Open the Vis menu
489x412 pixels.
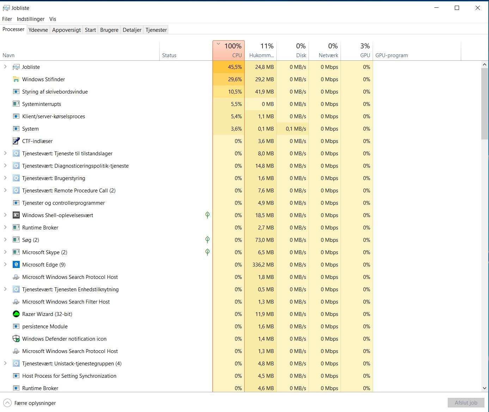(53, 19)
